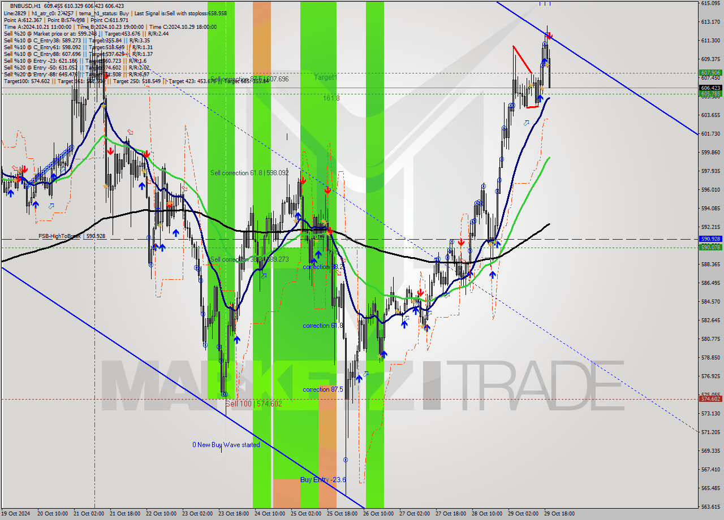Click the green 590.078 price tag
The image size is (724, 520).
[x=710, y=247]
